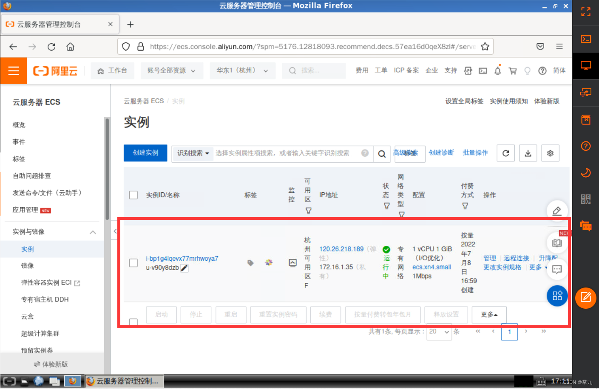Open 镜像 in sidebar
599x389 pixels.
coord(28,265)
